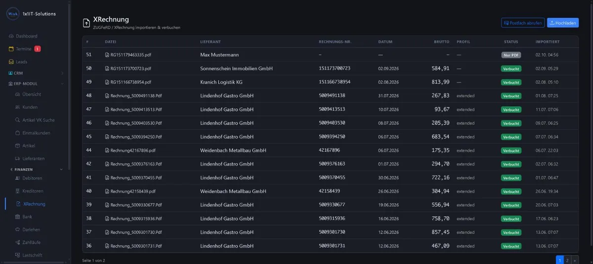
Task: Click the PDF icon of RG151179463335.pdf
Action: tap(107, 55)
